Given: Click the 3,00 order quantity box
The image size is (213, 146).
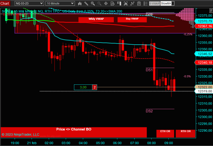Looking at the screenshot, I should (83, 87).
